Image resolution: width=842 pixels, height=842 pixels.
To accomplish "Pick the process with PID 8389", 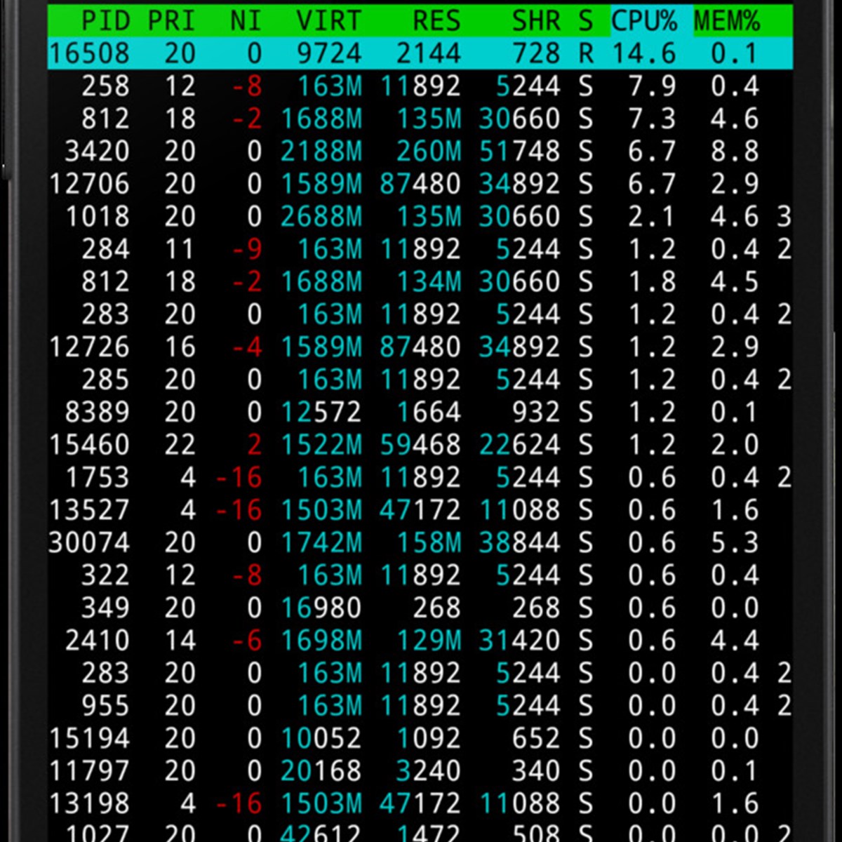I will click(420, 413).
